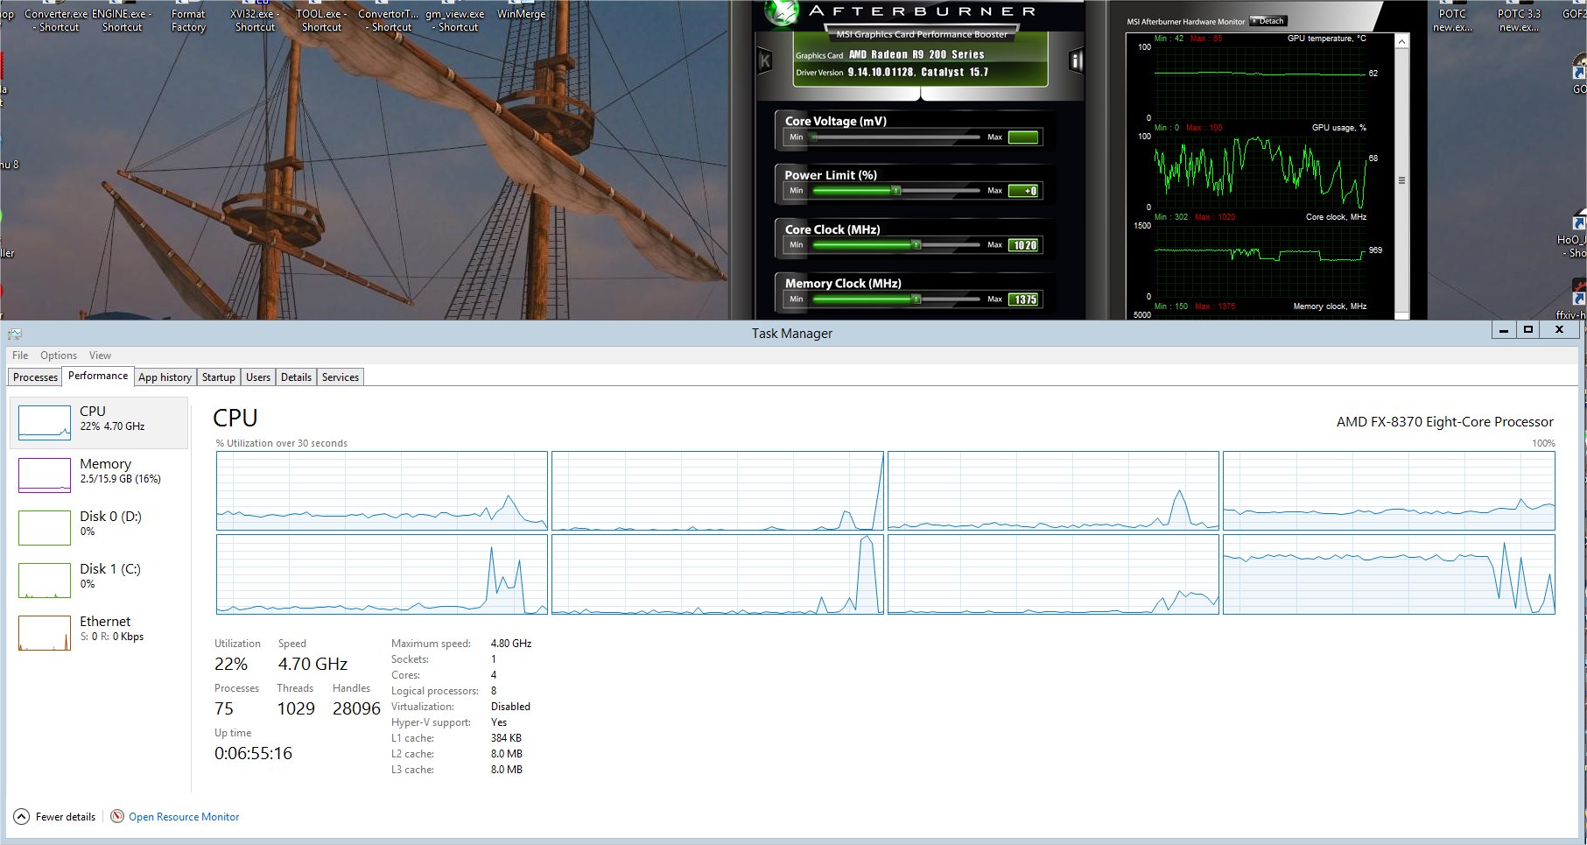Open the Options menu in Task Manager
The image size is (1587, 845).
pyautogui.click(x=59, y=356)
